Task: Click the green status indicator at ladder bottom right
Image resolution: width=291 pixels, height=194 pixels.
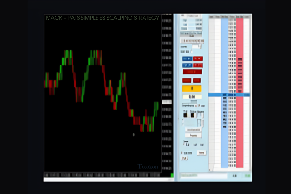Action: 247,175
